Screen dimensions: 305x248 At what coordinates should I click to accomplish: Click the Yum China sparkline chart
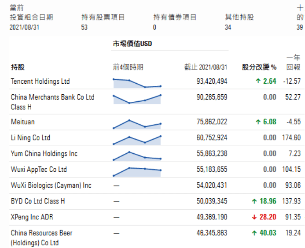point(137,156)
